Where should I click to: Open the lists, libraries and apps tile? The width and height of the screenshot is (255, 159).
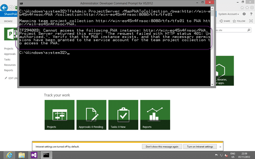(x=225, y=71)
